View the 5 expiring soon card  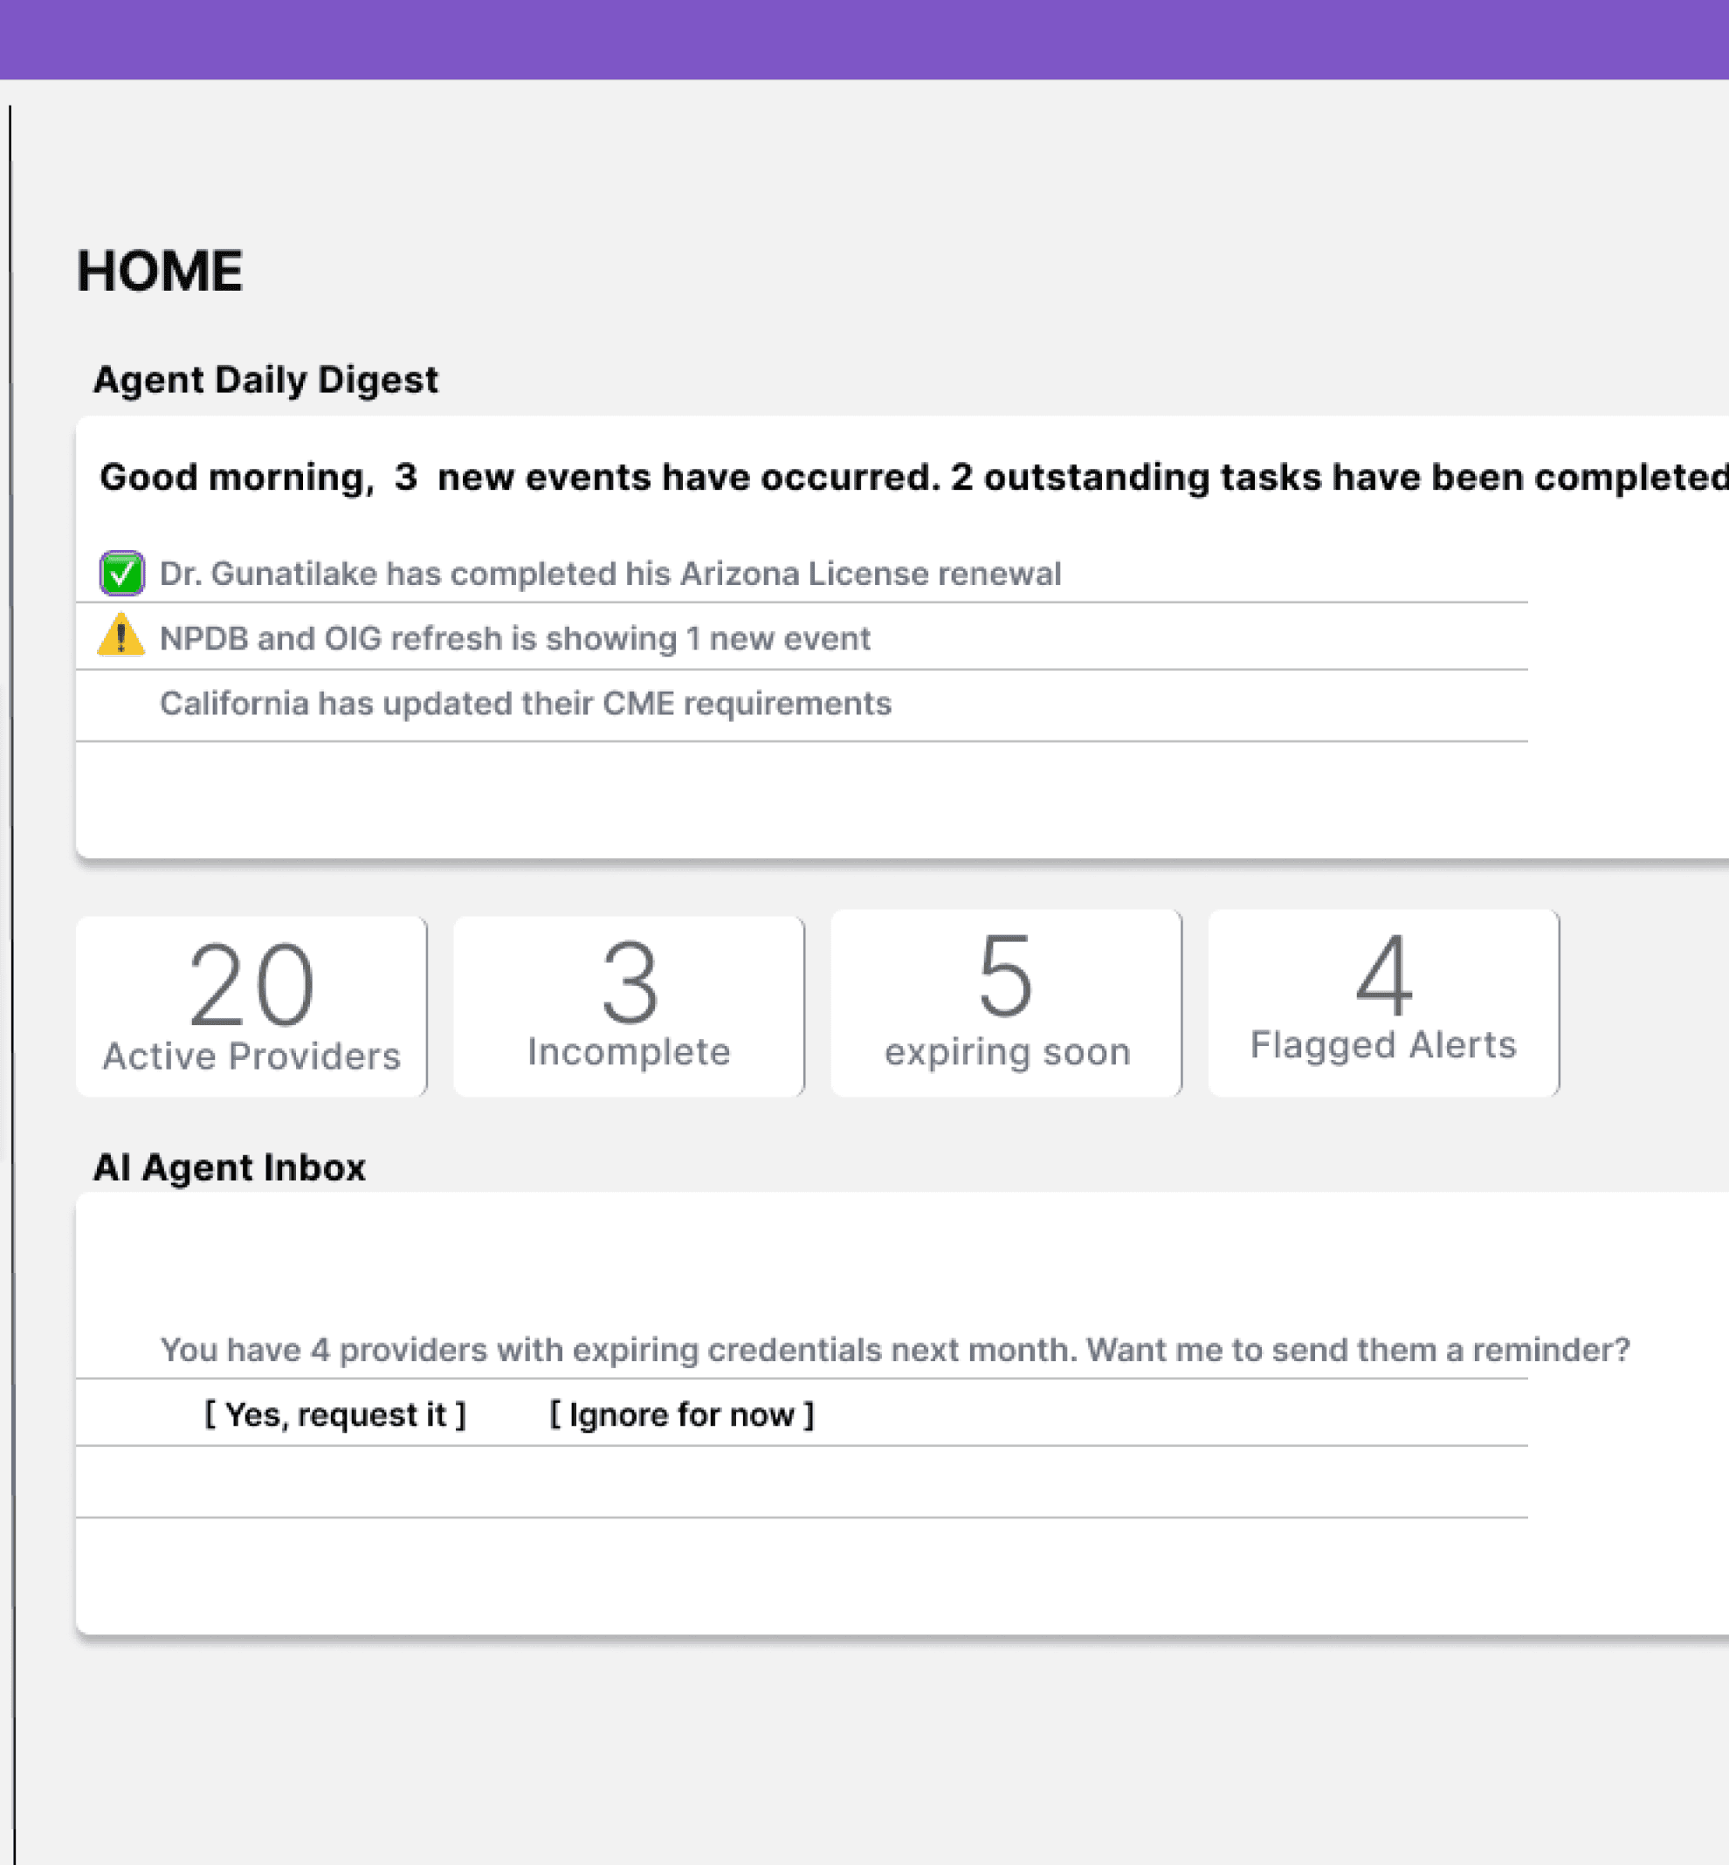1006,1002
